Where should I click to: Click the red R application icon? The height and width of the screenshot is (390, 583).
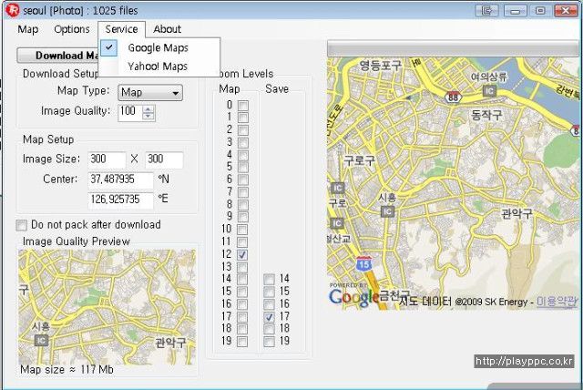[x=12, y=10]
